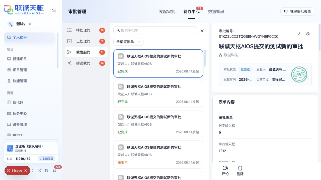This screenshot has height=180, width=321.
Task: Click the up-down chevron beside the Issue badge
Action: point(33,170)
